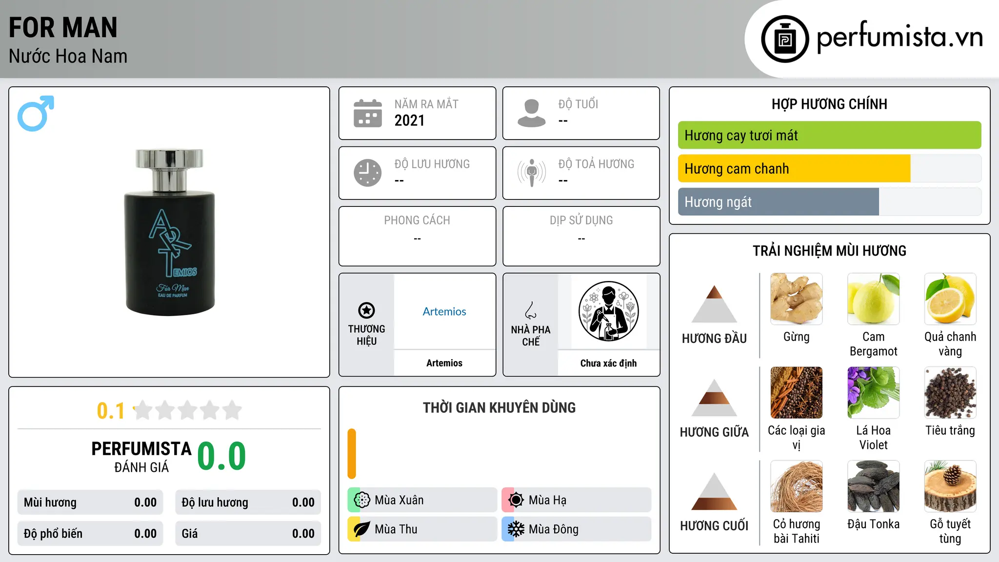Click the Thời gian khuyên dùng heading
999x562 pixels.
(x=499, y=407)
